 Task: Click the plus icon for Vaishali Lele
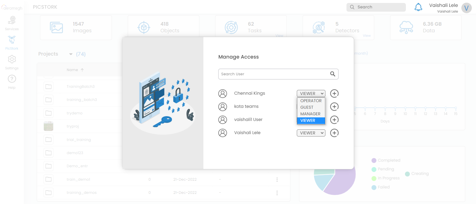[x=334, y=133]
